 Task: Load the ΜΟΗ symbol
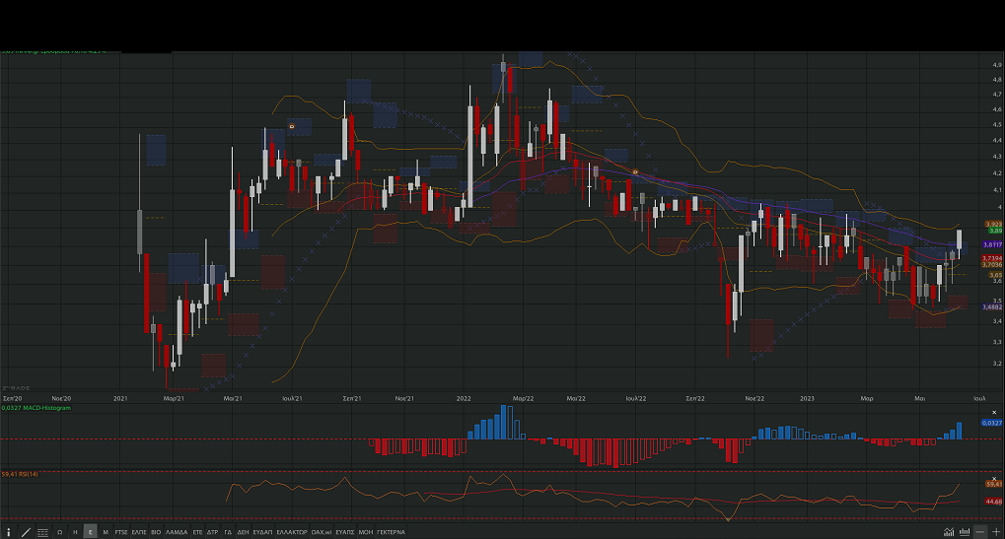tap(365, 532)
